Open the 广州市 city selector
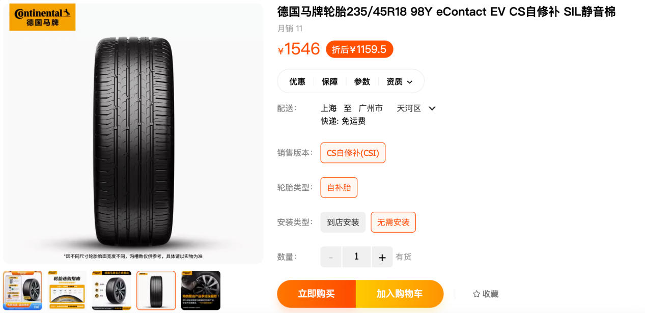The width and height of the screenshot is (645, 313). (371, 108)
